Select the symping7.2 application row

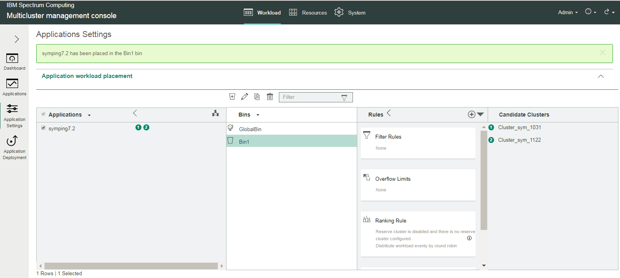(x=131, y=128)
